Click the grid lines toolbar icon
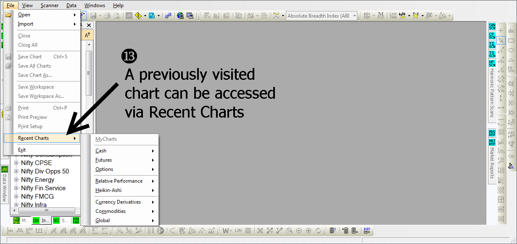This screenshot has height=244, width=517. (x=248, y=231)
